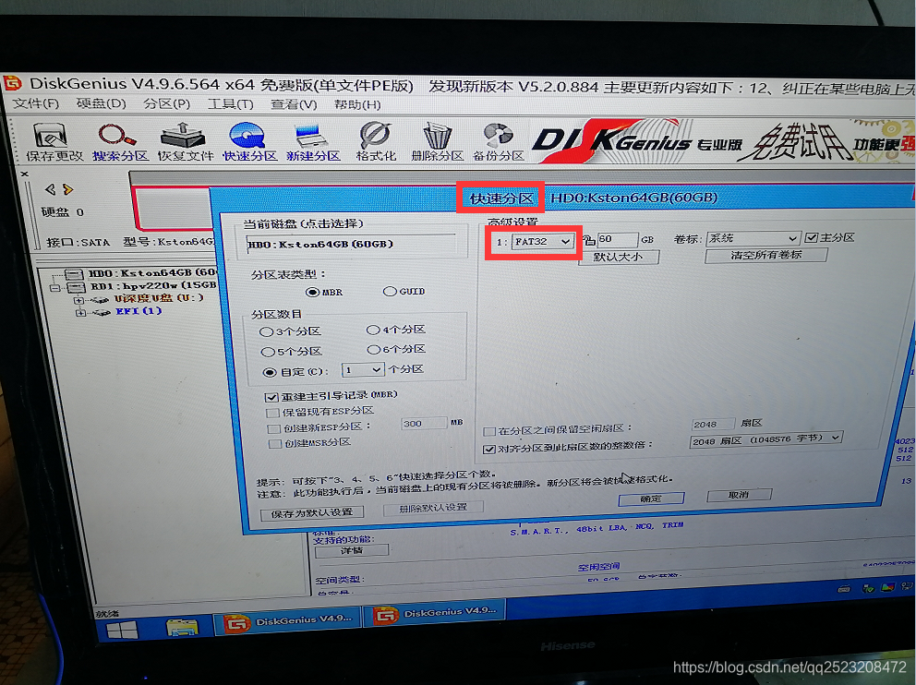
Task: Open File Explorer from the taskbar
Action: pyautogui.click(x=182, y=627)
